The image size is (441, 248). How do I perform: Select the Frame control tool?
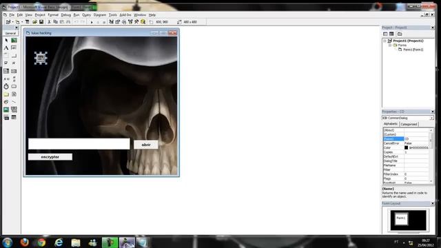pos(6,56)
